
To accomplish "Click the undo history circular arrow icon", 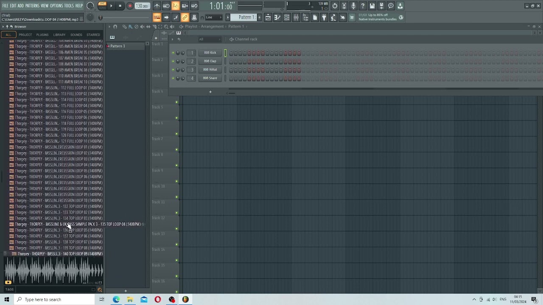I will pyautogui.click(x=335, y=6).
